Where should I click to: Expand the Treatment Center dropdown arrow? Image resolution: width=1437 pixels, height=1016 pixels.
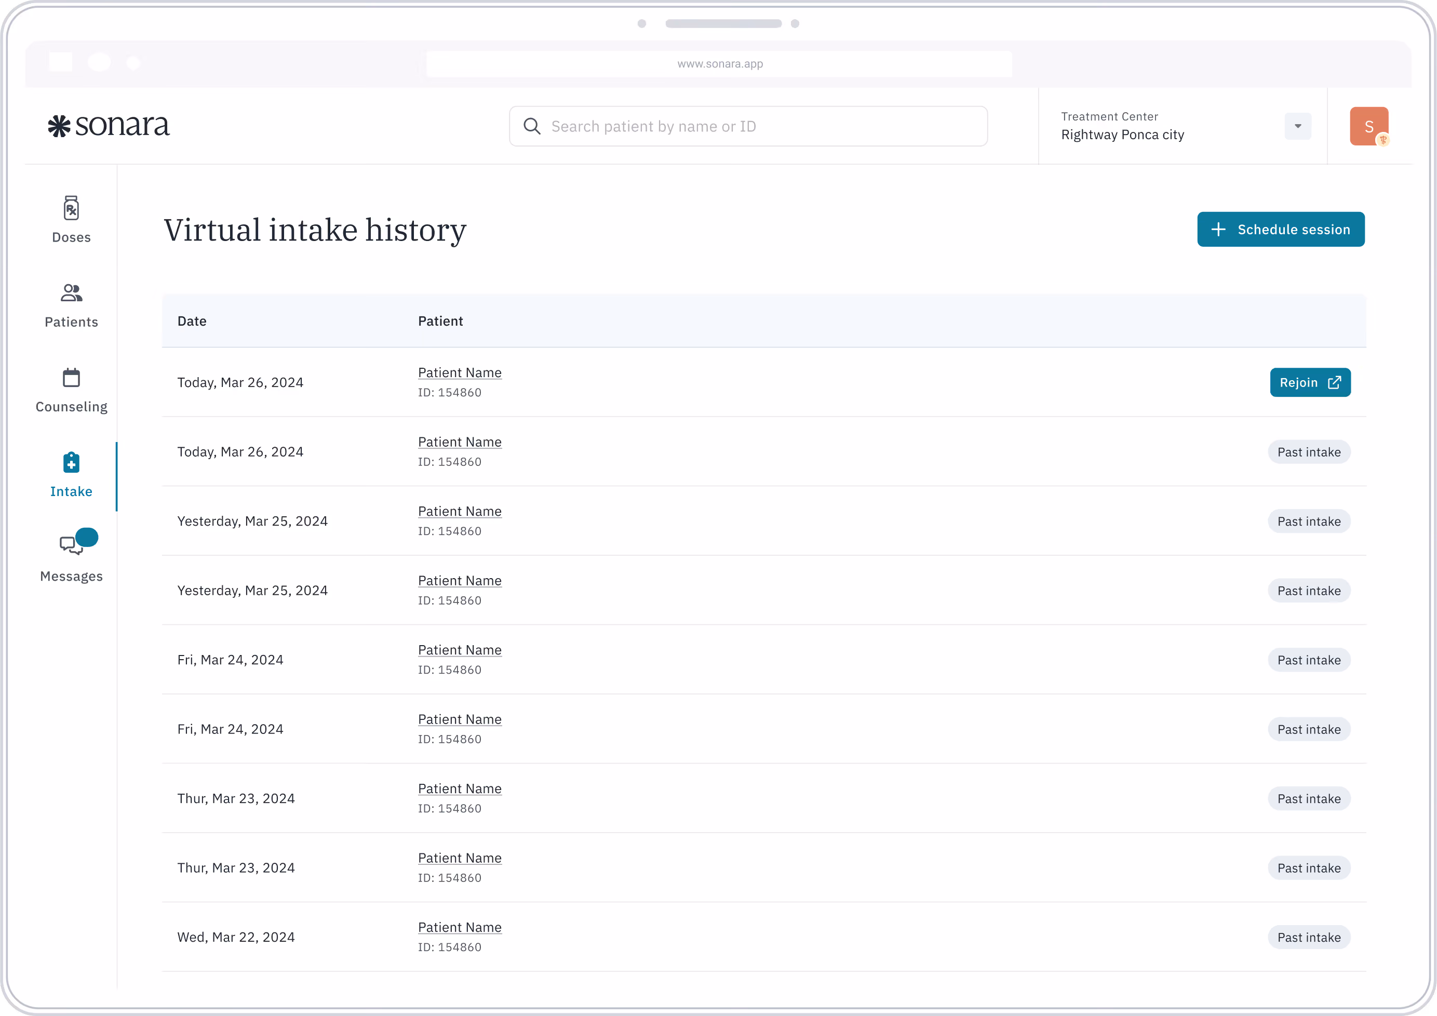coord(1297,126)
